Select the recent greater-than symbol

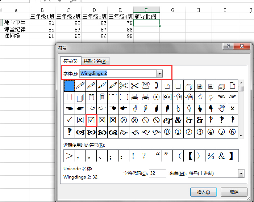point(69,156)
